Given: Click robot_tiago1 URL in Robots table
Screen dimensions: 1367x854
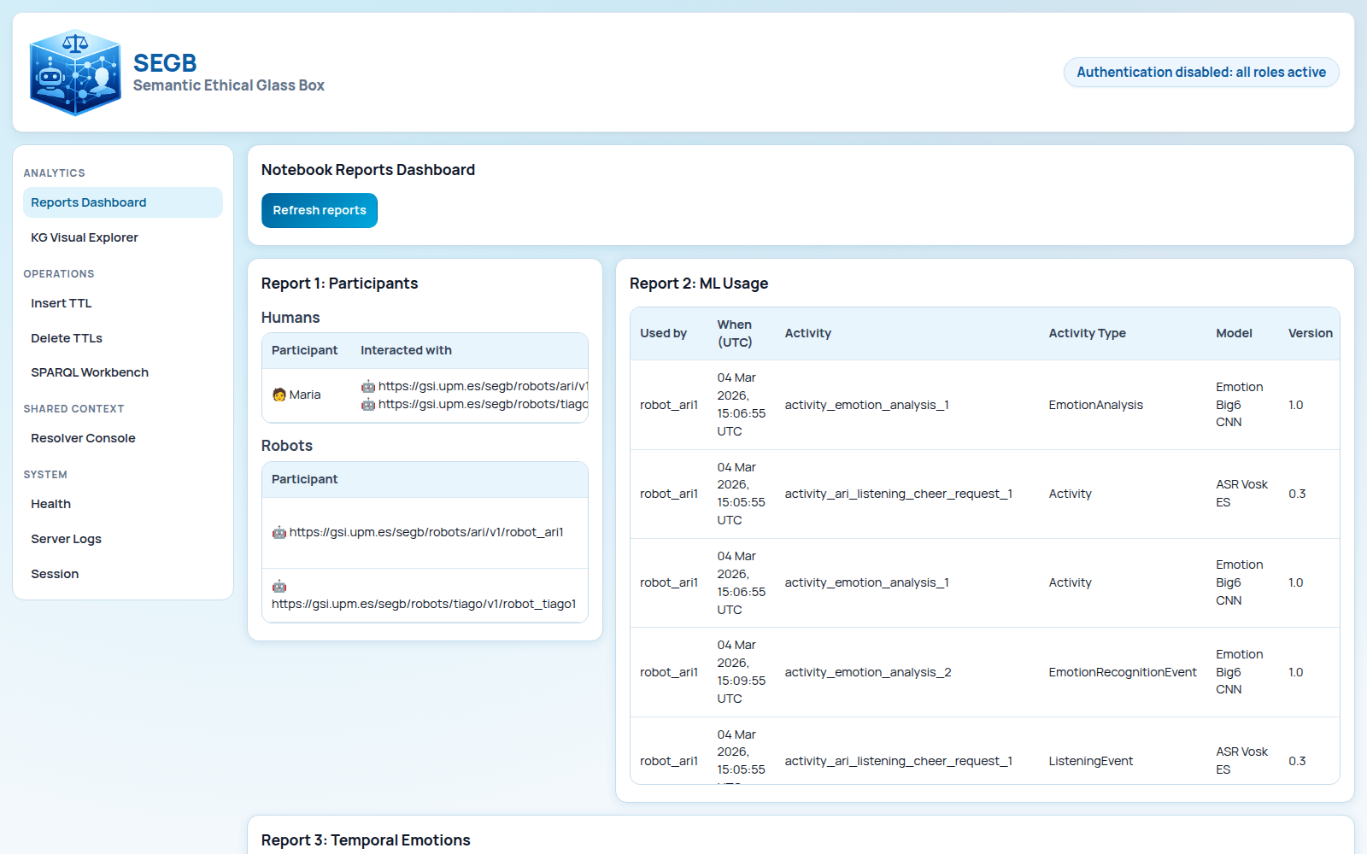Looking at the screenshot, I should tap(424, 604).
